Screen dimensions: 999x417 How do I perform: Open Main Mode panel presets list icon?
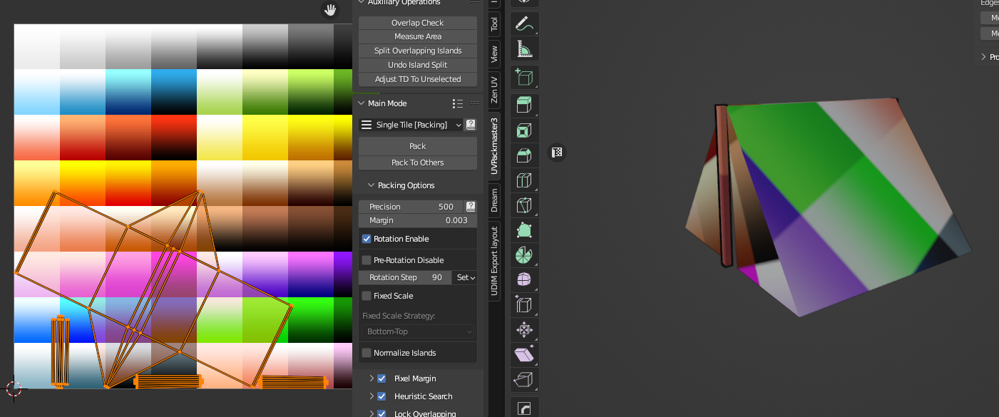point(458,103)
